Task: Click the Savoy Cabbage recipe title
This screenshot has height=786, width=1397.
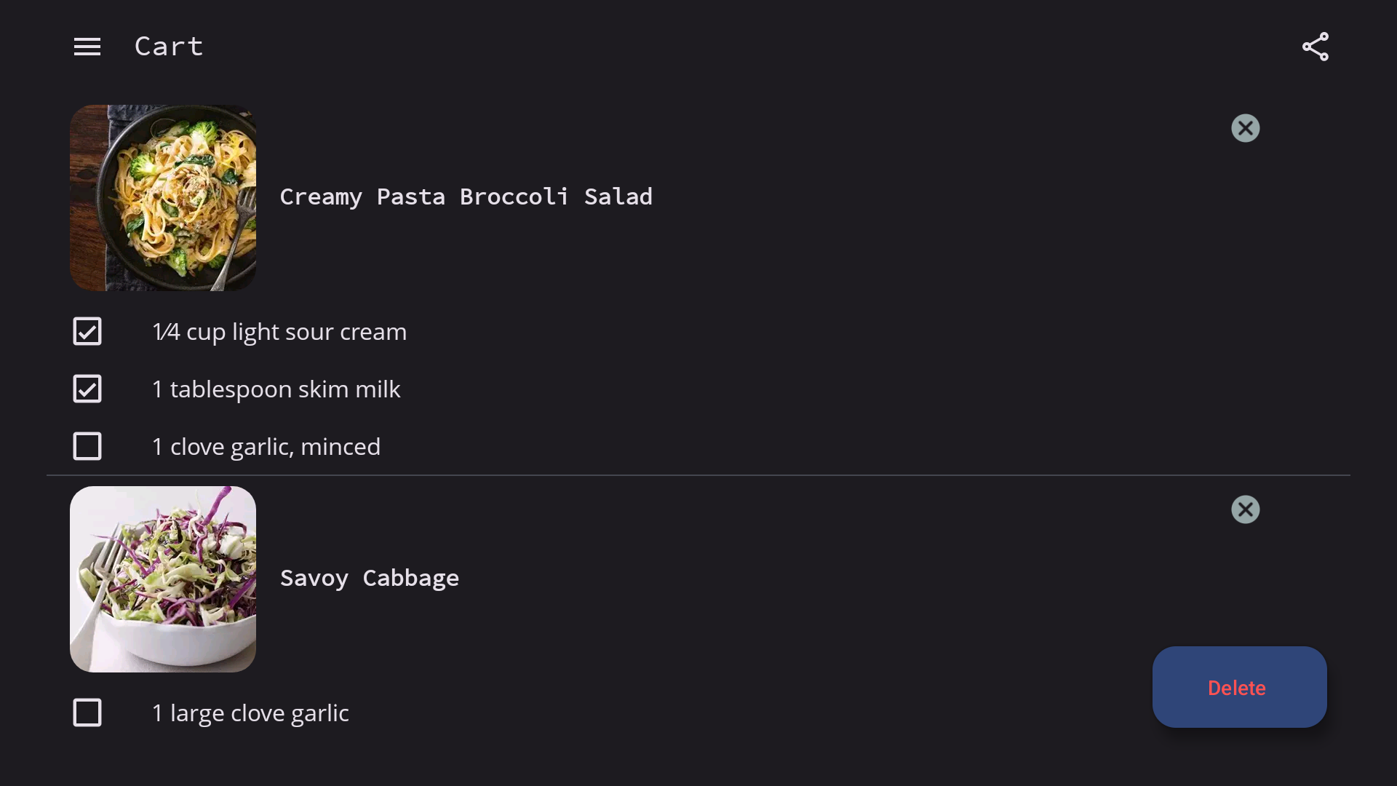Action: [370, 578]
